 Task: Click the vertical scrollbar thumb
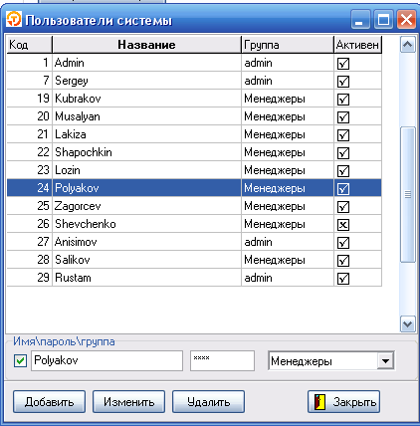tap(408, 194)
